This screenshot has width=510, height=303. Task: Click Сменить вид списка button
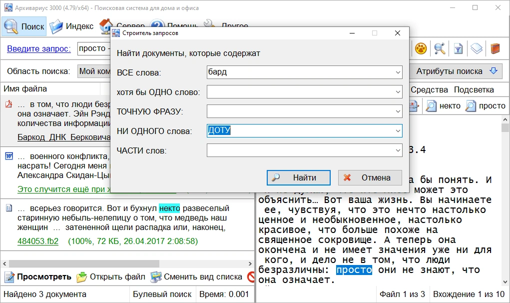click(x=196, y=277)
